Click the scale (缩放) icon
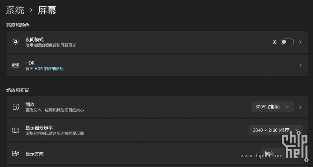Image resolution: width=313 pixels, height=167 pixels. 16,107
